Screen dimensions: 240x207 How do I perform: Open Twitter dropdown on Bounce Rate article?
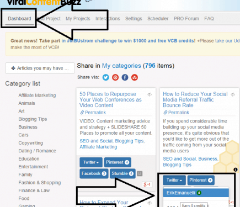(x=174, y=180)
